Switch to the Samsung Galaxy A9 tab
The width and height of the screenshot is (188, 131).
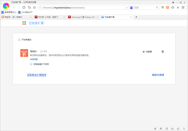[x=83, y=17]
